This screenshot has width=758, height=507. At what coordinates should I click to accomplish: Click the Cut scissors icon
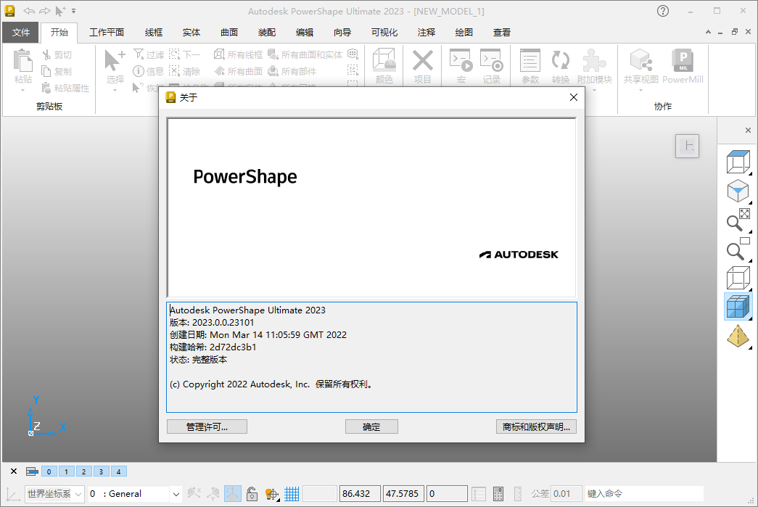pos(47,54)
